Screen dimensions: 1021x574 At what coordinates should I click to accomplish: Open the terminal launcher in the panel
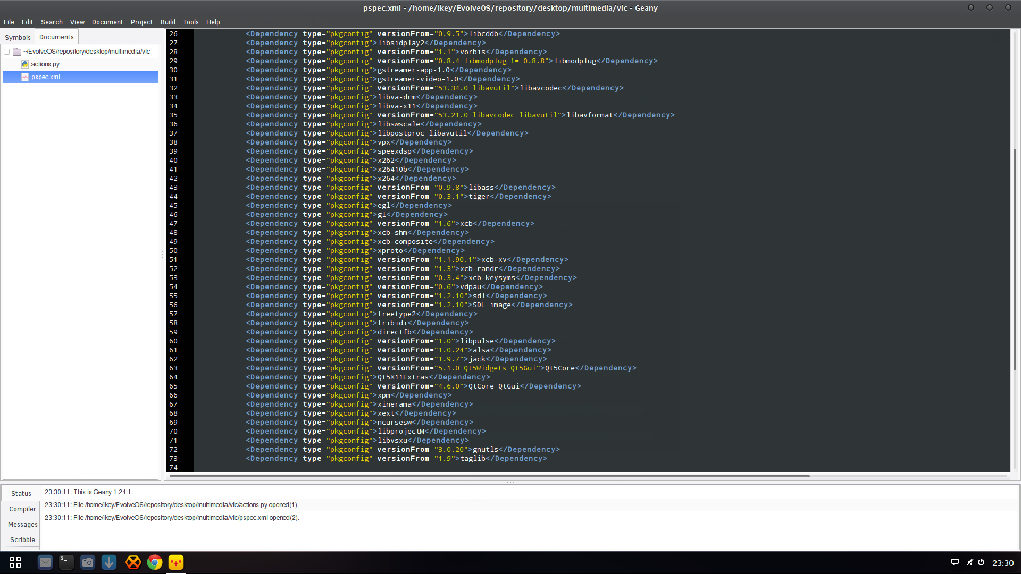point(66,562)
